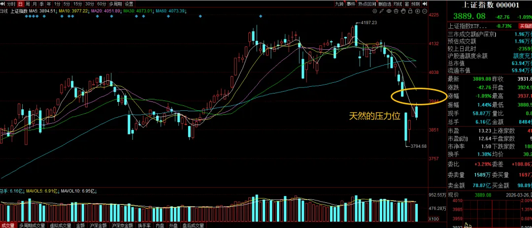
Task: Select the 换手率 turnover tab
Action: pos(144,225)
